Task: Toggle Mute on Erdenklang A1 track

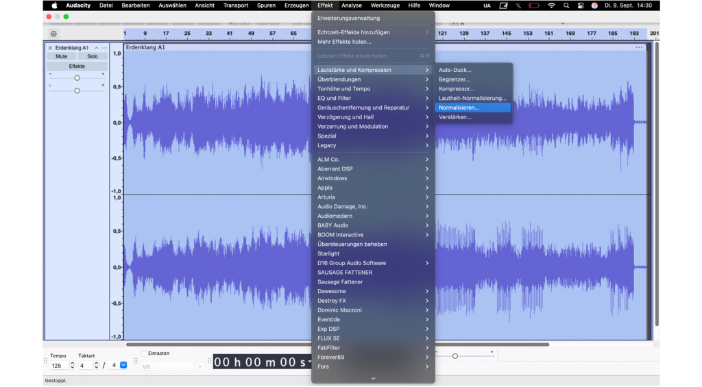Action: click(61, 56)
